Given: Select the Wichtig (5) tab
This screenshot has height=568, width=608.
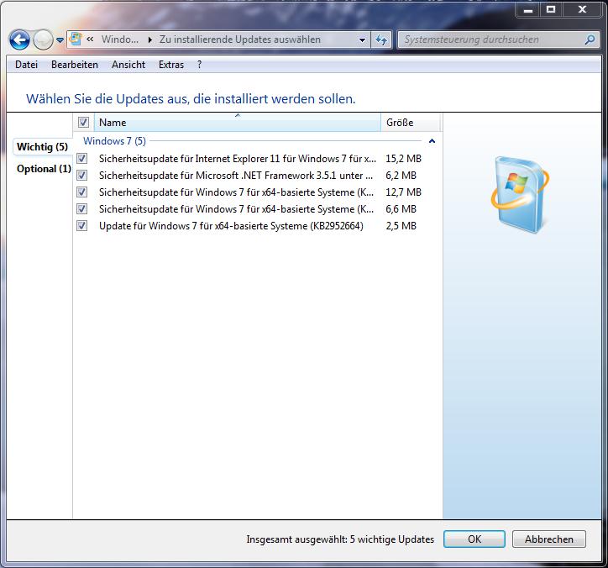Looking at the screenshot, I should [42, 147].
